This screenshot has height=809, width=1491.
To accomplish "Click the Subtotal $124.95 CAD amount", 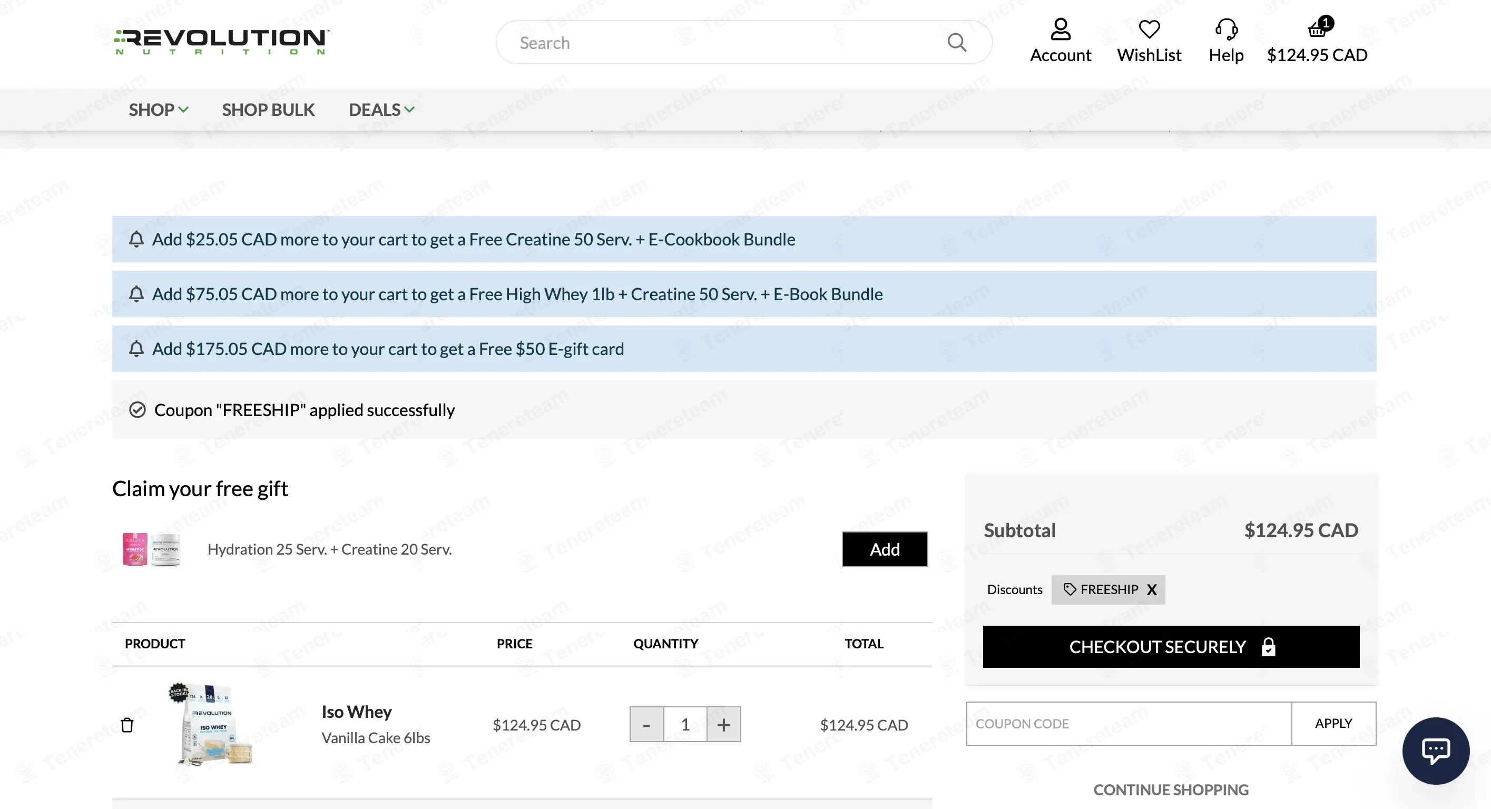I will point(1301,530).
